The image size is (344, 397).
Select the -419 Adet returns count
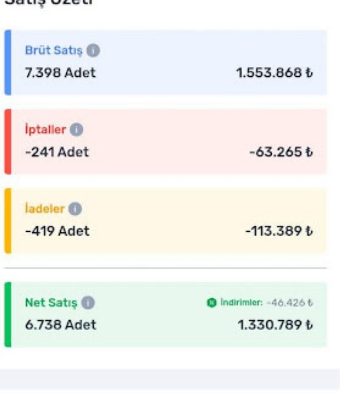[x=57, y=231]
